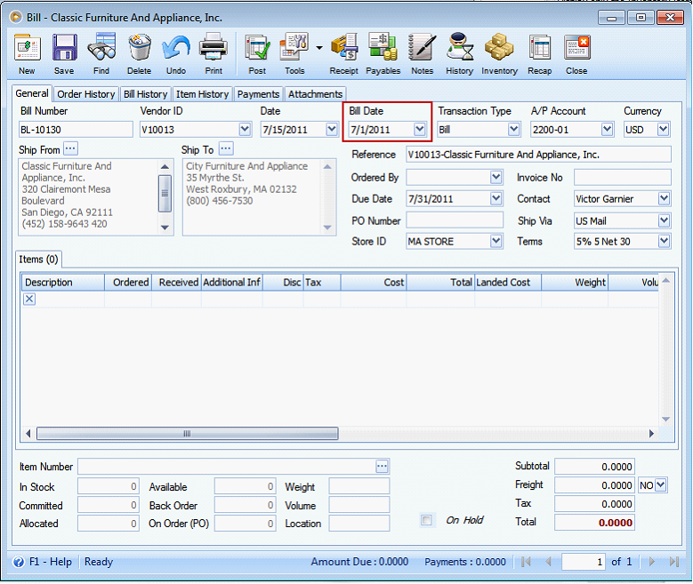Viewport: 693px width, 584px height.
Task: Expand the Ship Via dropdown
Action: (x=664, y=220)
